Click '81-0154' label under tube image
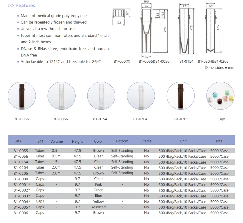243x223 pixels. tap(100, 119)
